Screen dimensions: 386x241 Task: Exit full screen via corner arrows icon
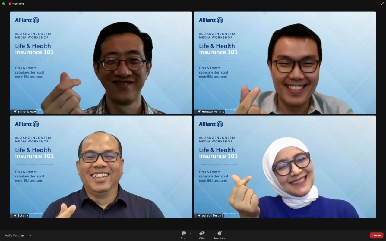382,4
